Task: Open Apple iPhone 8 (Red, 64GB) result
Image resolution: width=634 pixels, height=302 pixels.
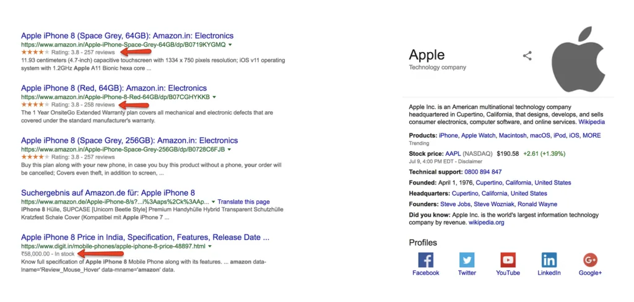Action: [x=114, y=88]
